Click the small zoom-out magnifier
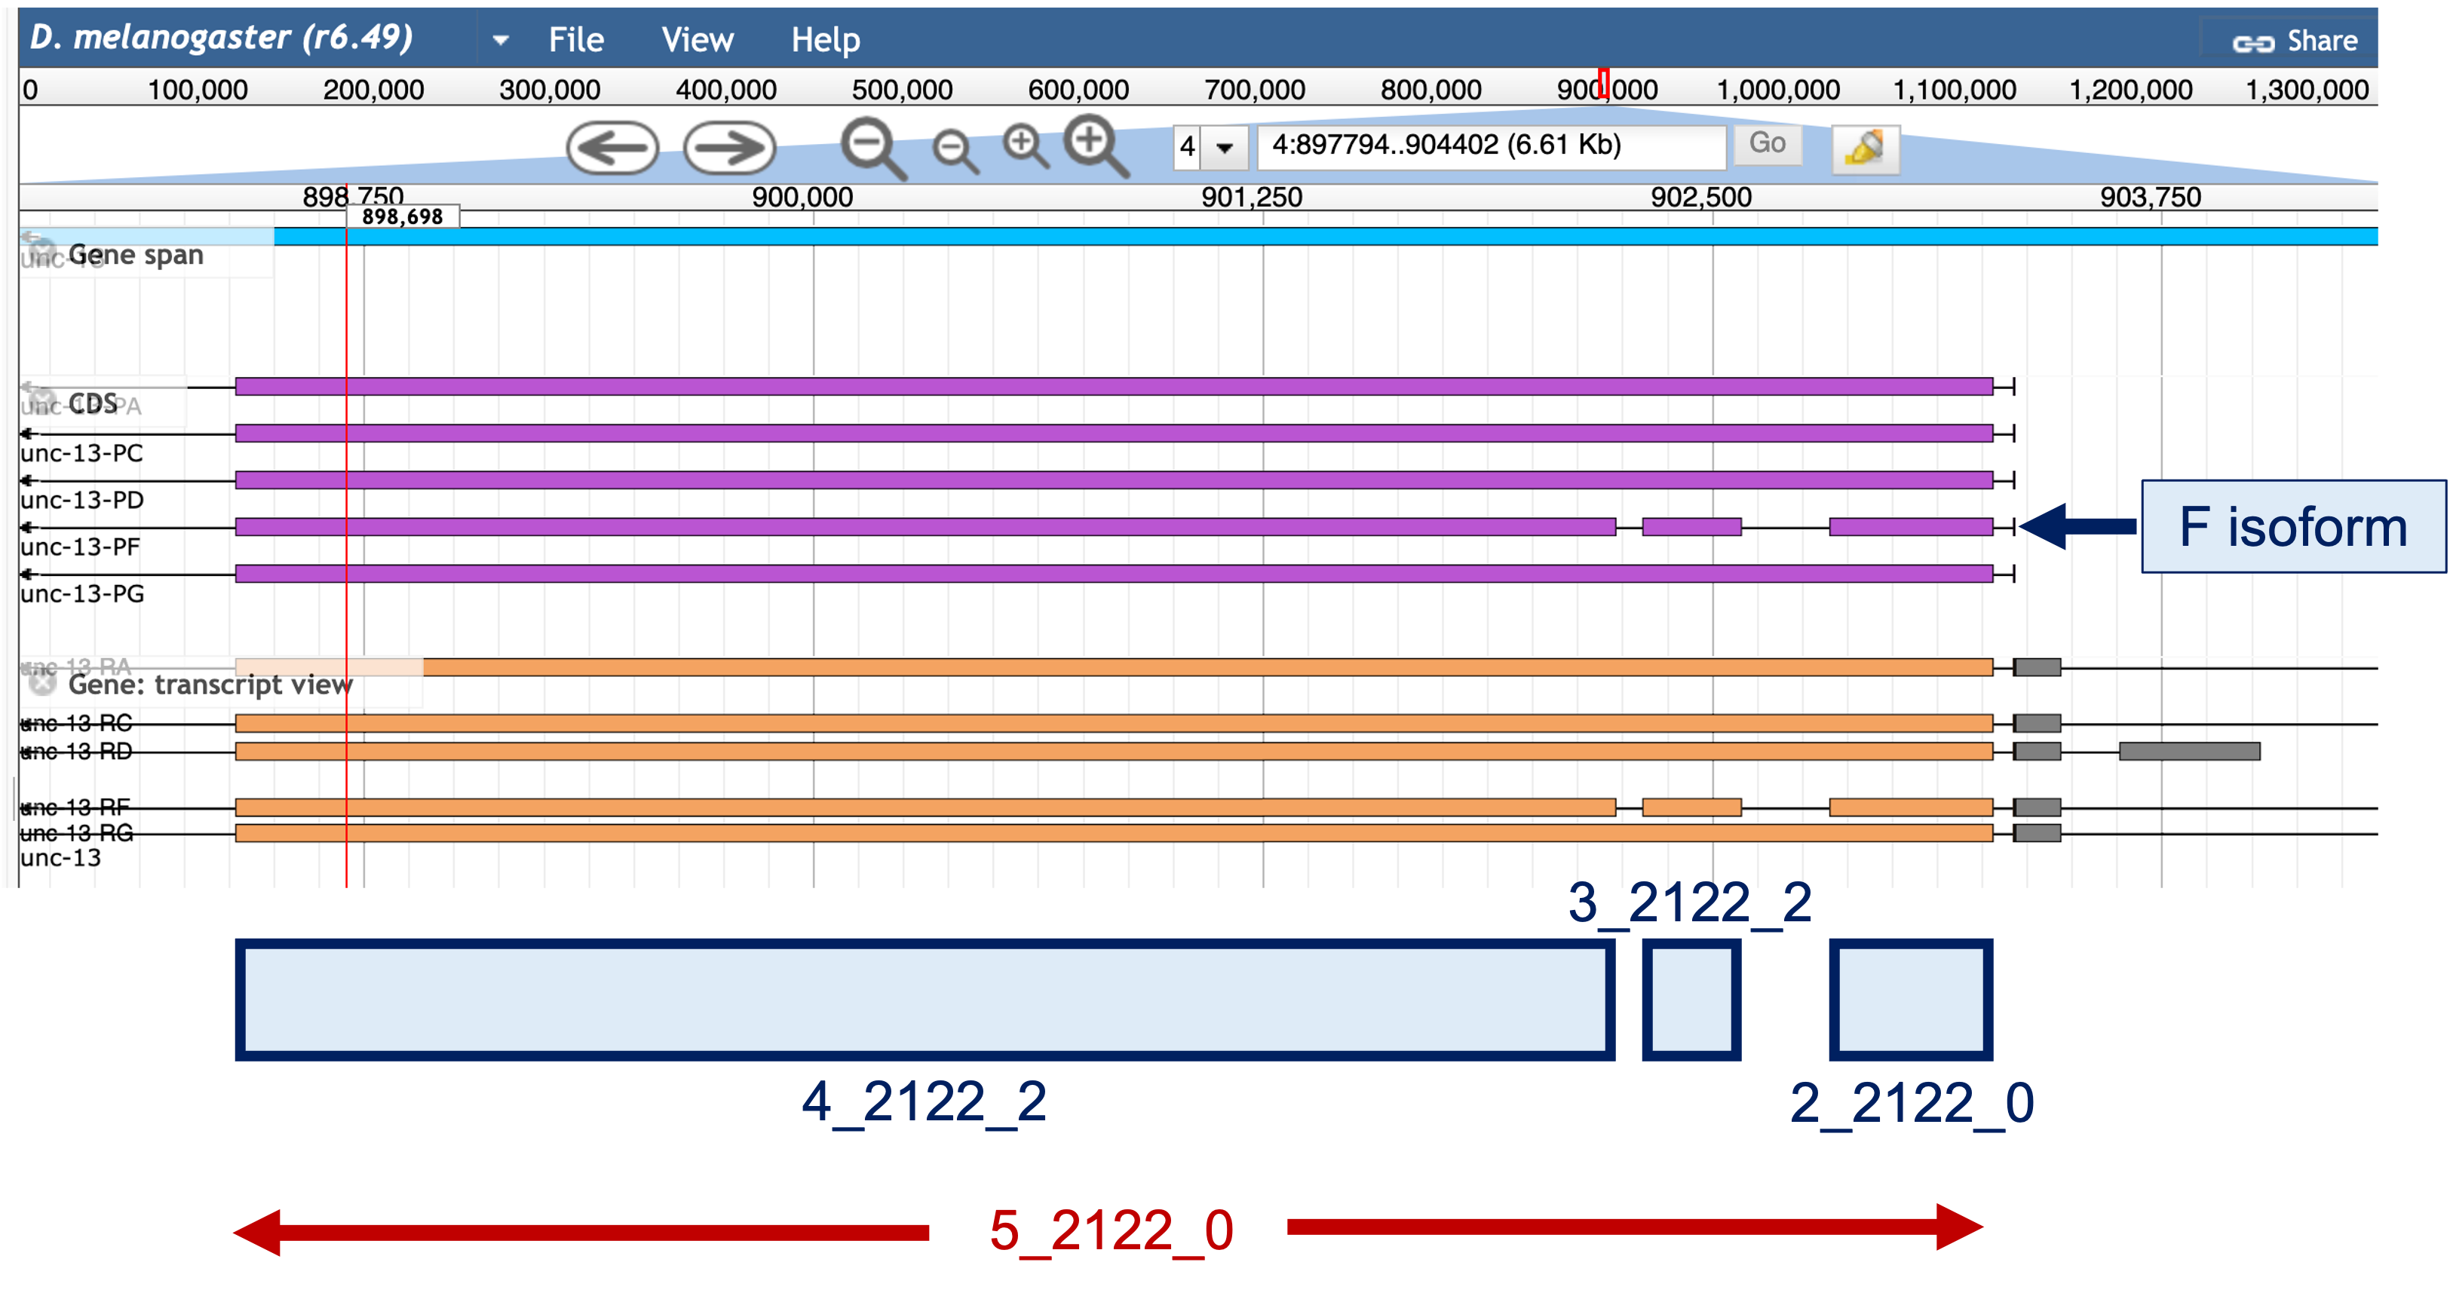 point(954,152)
